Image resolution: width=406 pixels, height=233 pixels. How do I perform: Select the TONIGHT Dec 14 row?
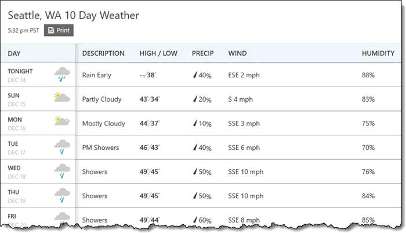pyautogui.click(x=20, y=75)
